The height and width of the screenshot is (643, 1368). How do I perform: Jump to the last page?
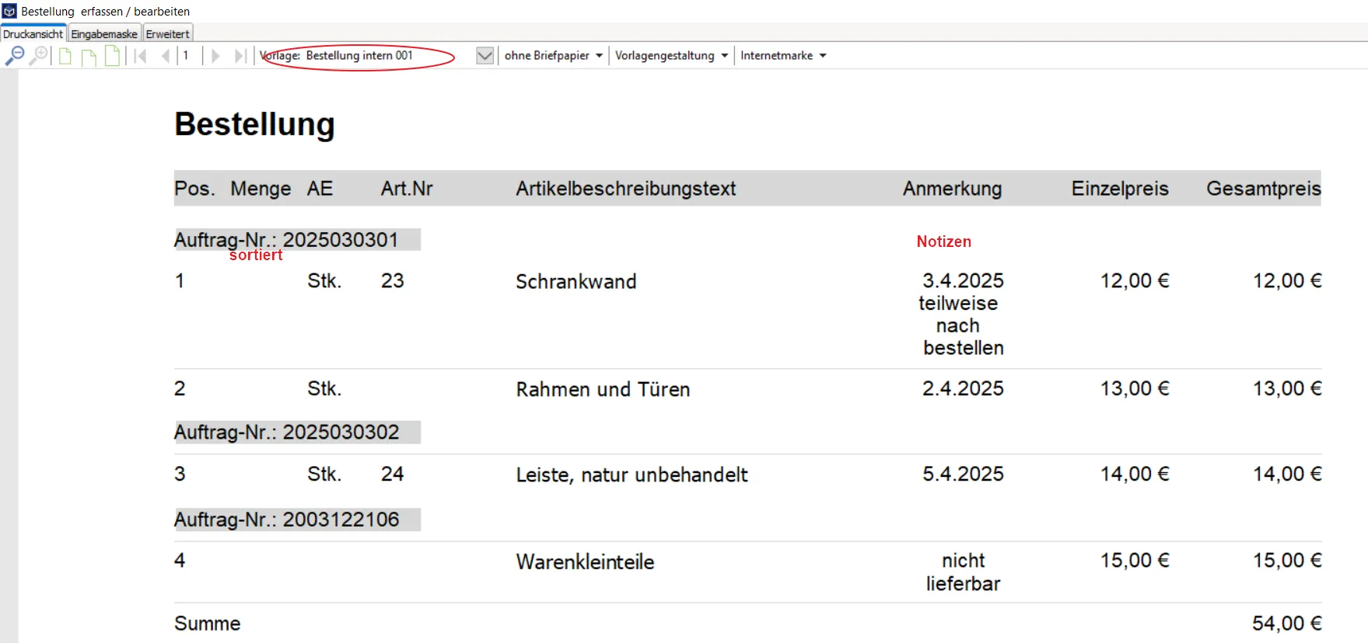(x=240, y=56)
